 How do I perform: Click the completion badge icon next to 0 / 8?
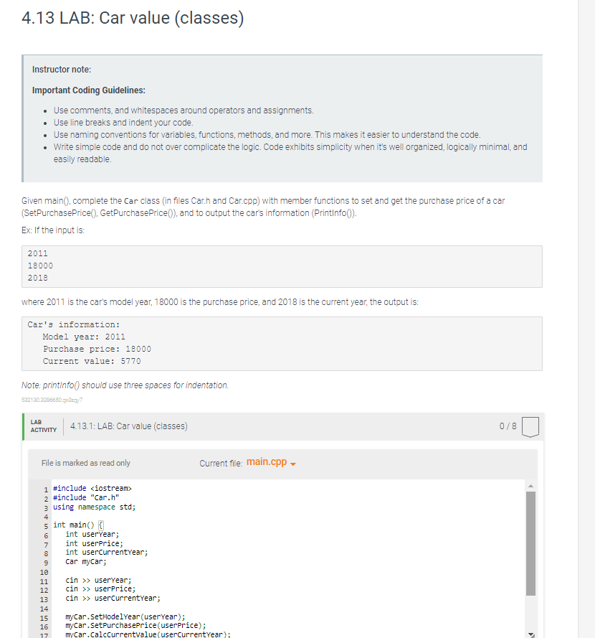pyautogui.click(x=530, y=427)
